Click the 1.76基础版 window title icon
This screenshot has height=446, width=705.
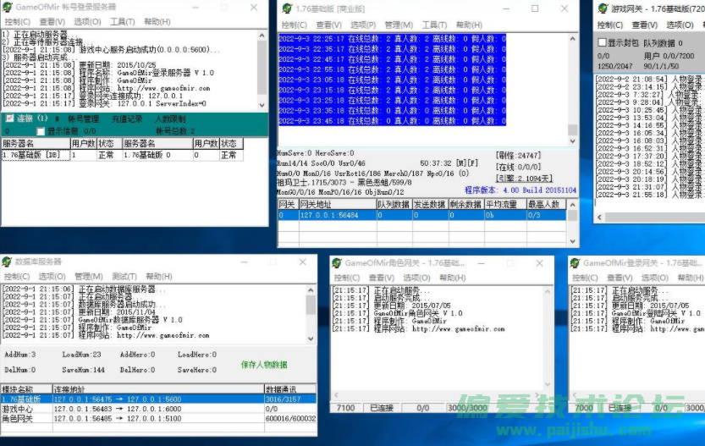285,8
